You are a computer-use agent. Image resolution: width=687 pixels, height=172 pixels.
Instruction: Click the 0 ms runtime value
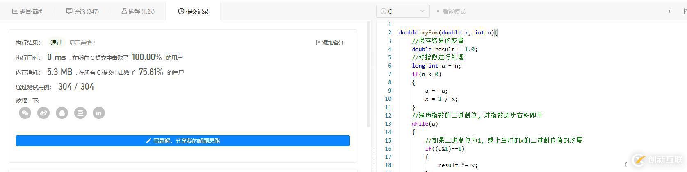57,57
